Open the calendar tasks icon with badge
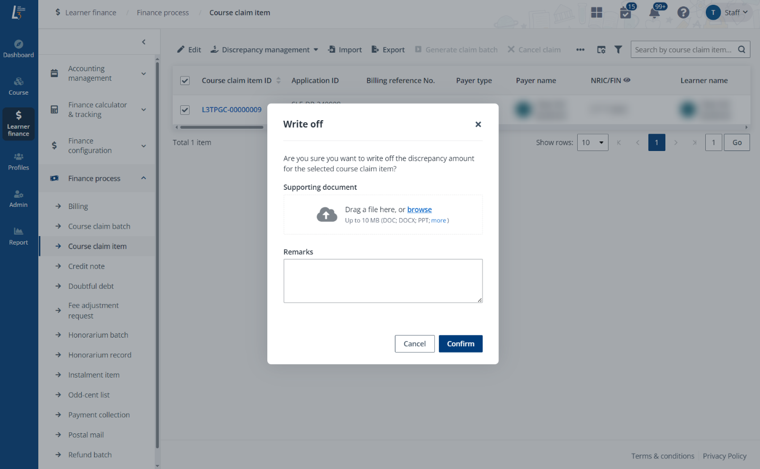 [626, 13]
